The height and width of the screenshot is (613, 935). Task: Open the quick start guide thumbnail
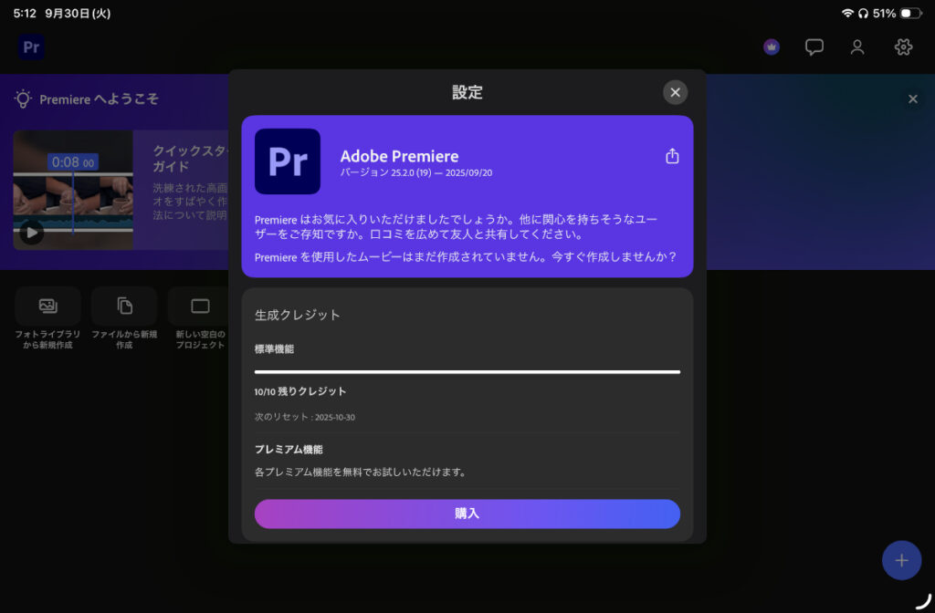point(73,190)
